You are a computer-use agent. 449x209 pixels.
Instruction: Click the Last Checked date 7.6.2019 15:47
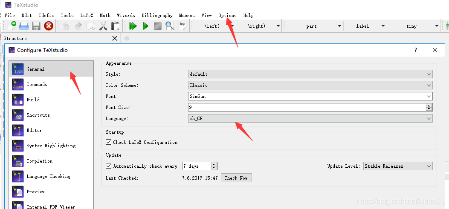pyautogui.click(x=200, y=178)
